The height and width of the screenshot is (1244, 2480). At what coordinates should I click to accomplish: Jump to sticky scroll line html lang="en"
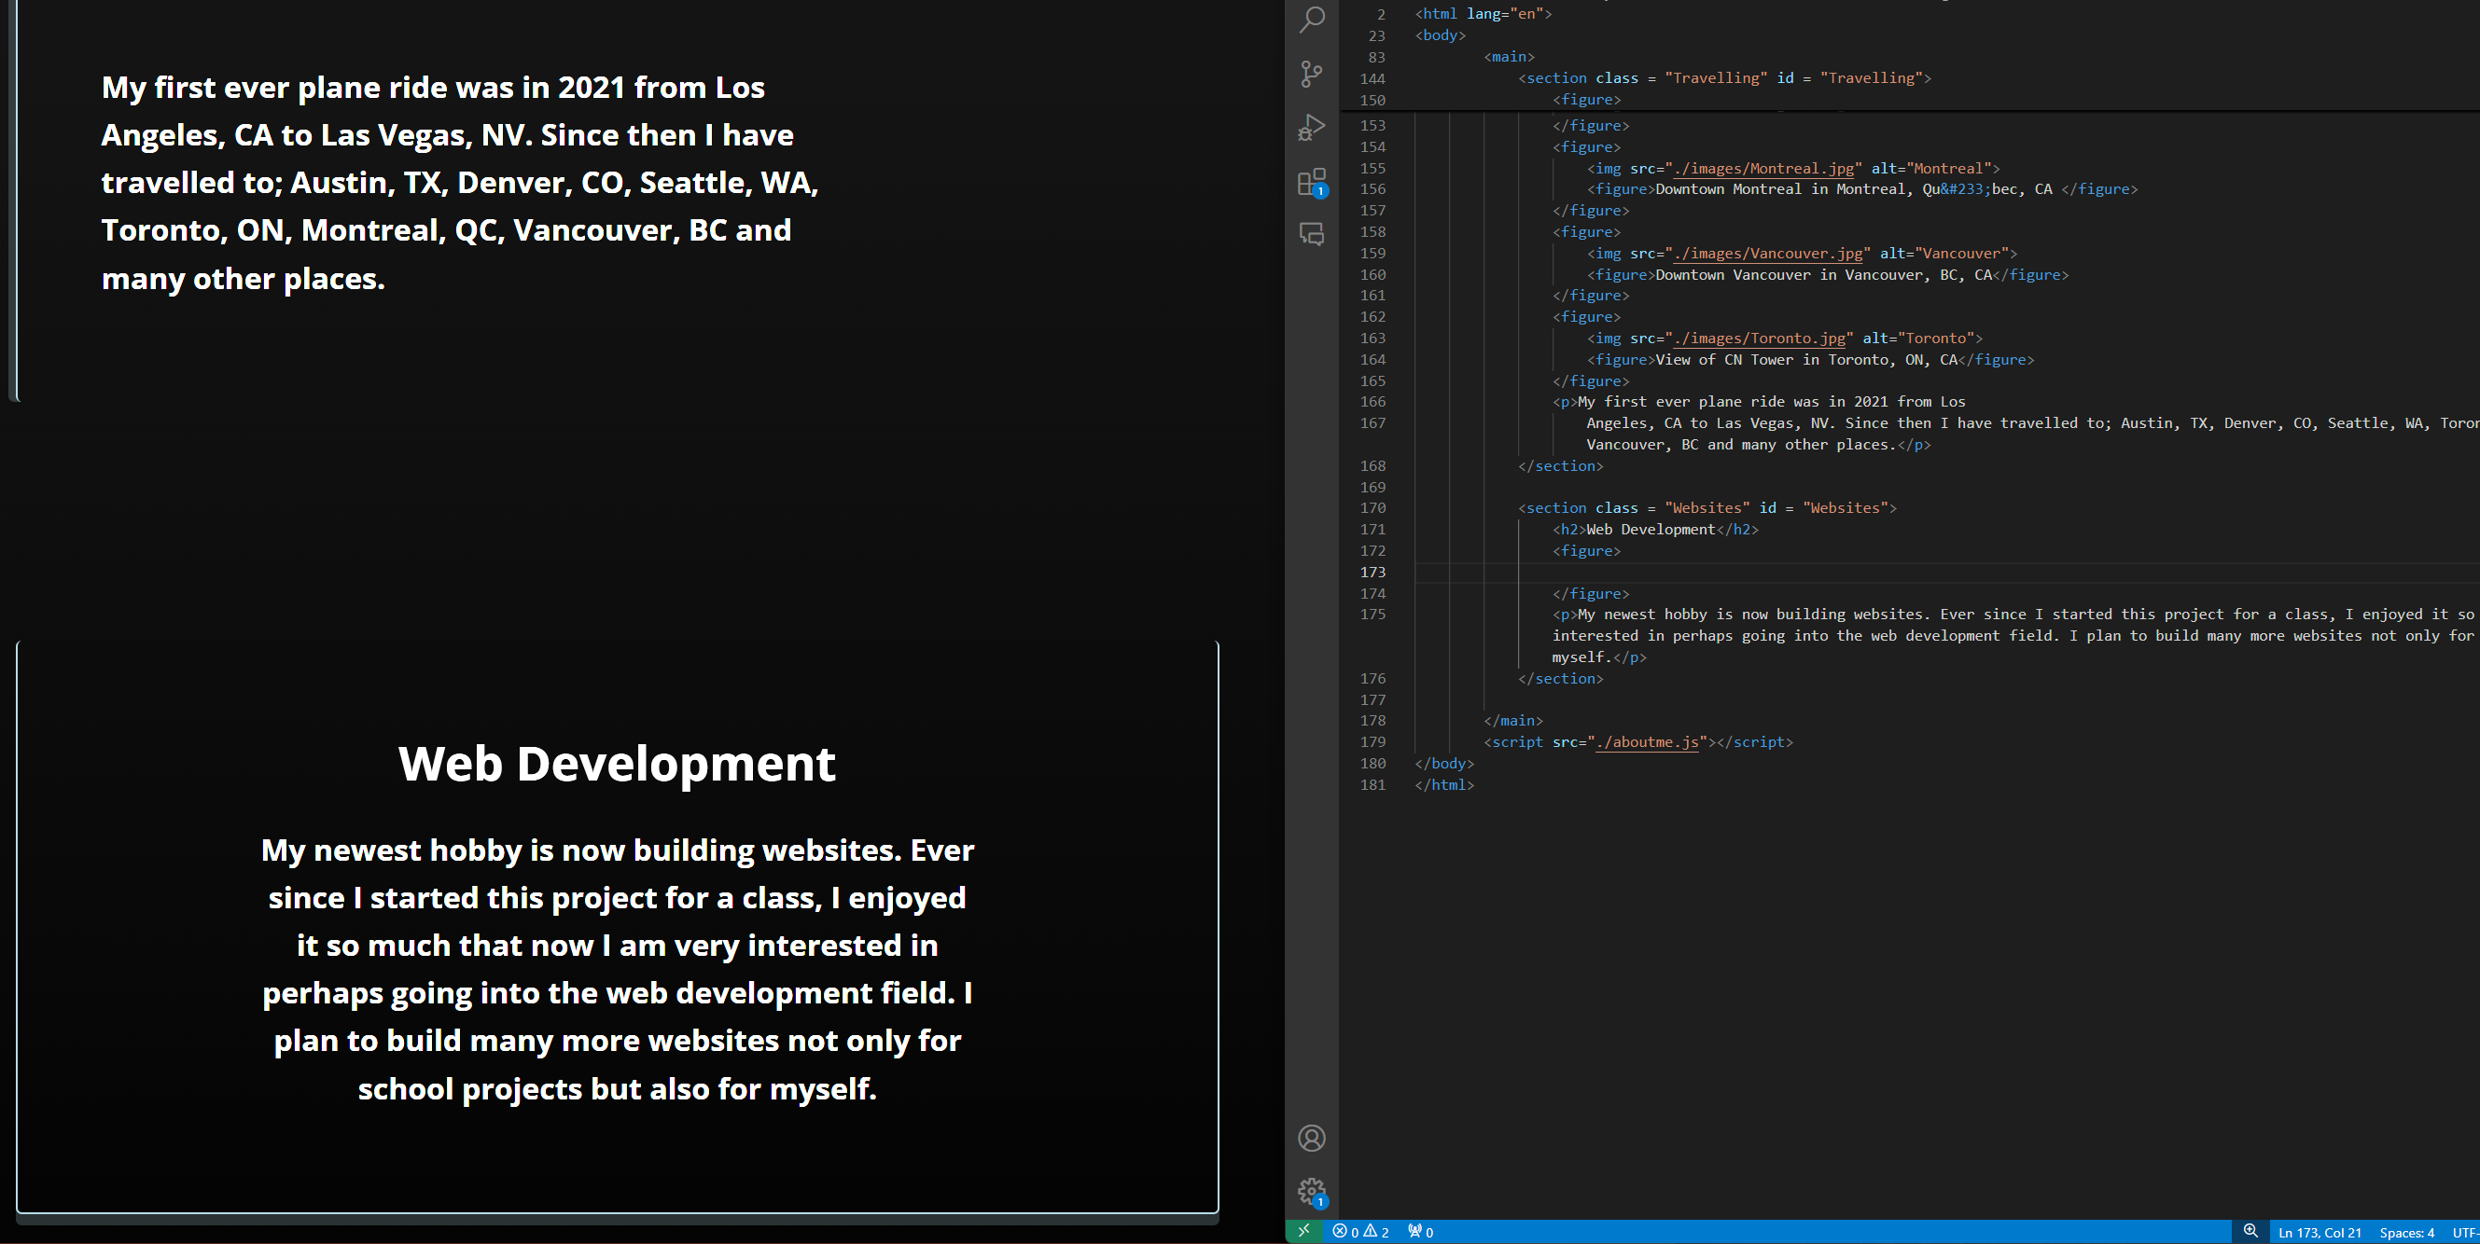(1483, 13)
